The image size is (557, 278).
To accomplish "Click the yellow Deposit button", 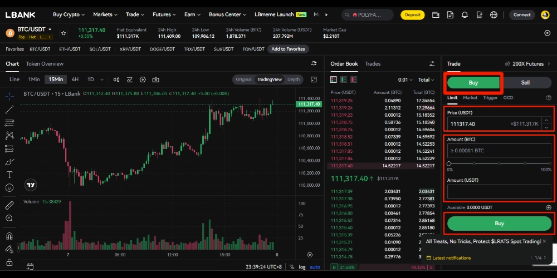I will tap(413, 15).
